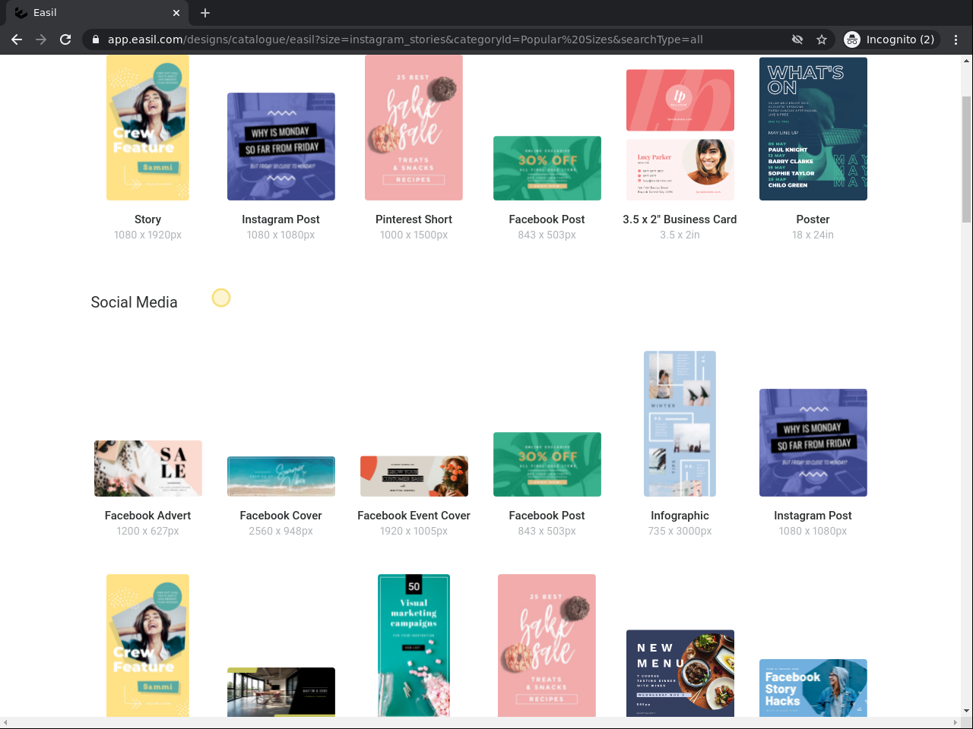Open the Infographic template thumbnail
973x729 pixels.
coord(680,424)
